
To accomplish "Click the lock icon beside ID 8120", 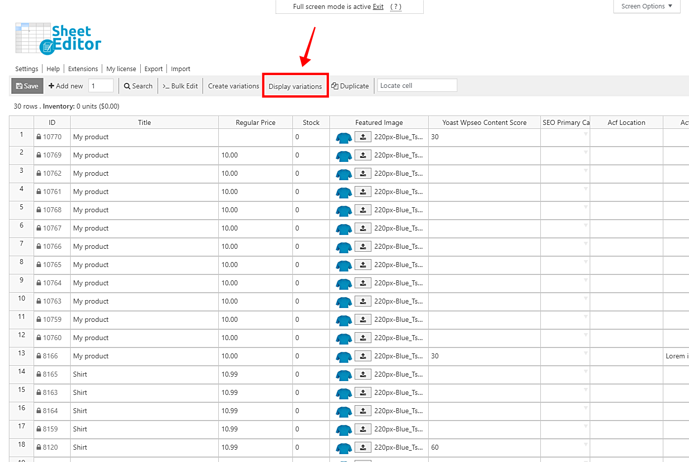I will click(39, 448).
